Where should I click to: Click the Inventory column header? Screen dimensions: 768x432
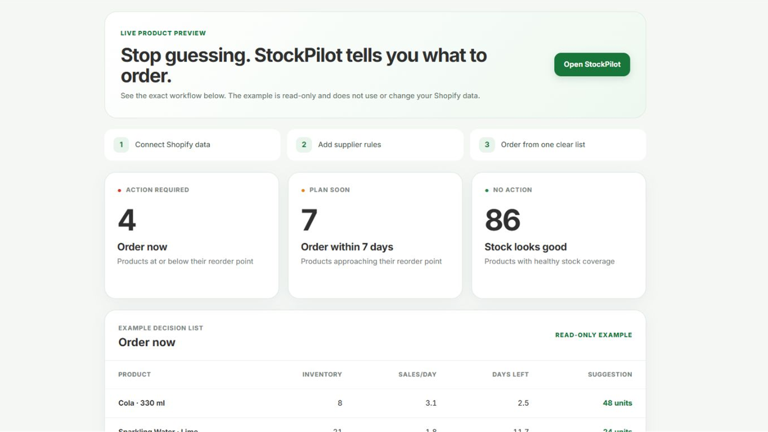tap(322, 374)
